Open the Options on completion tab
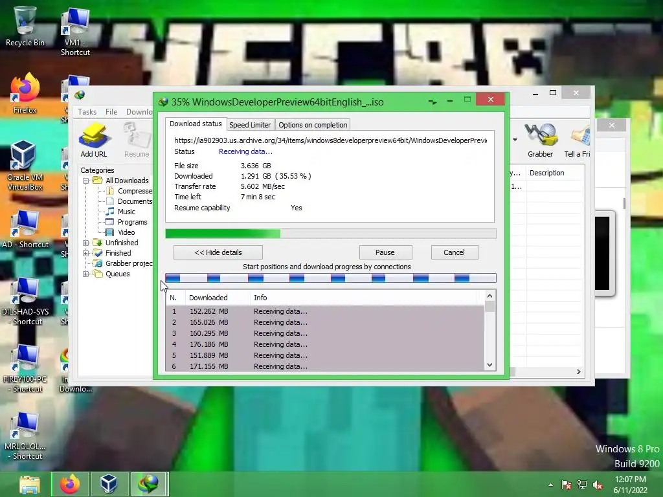 (x=313, y=125)
